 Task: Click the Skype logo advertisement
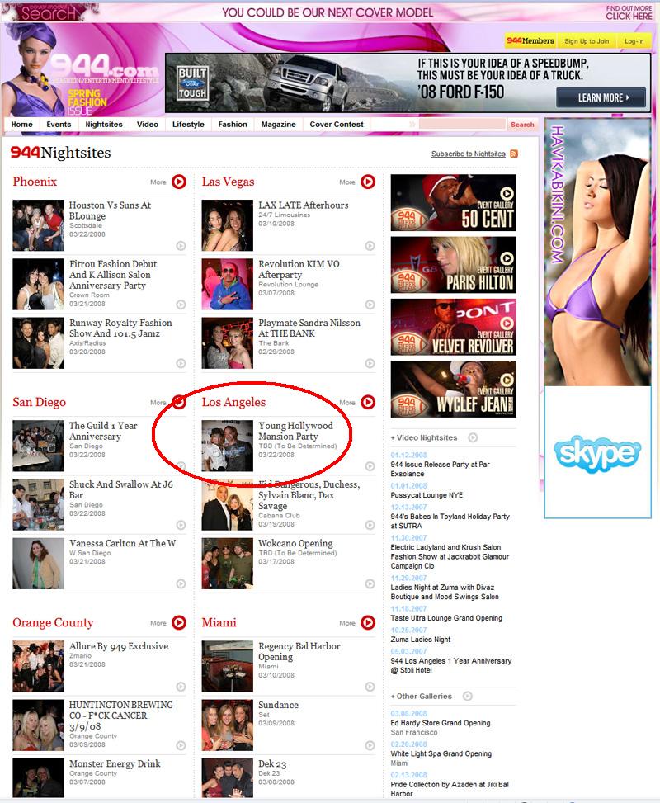[597, 453]
